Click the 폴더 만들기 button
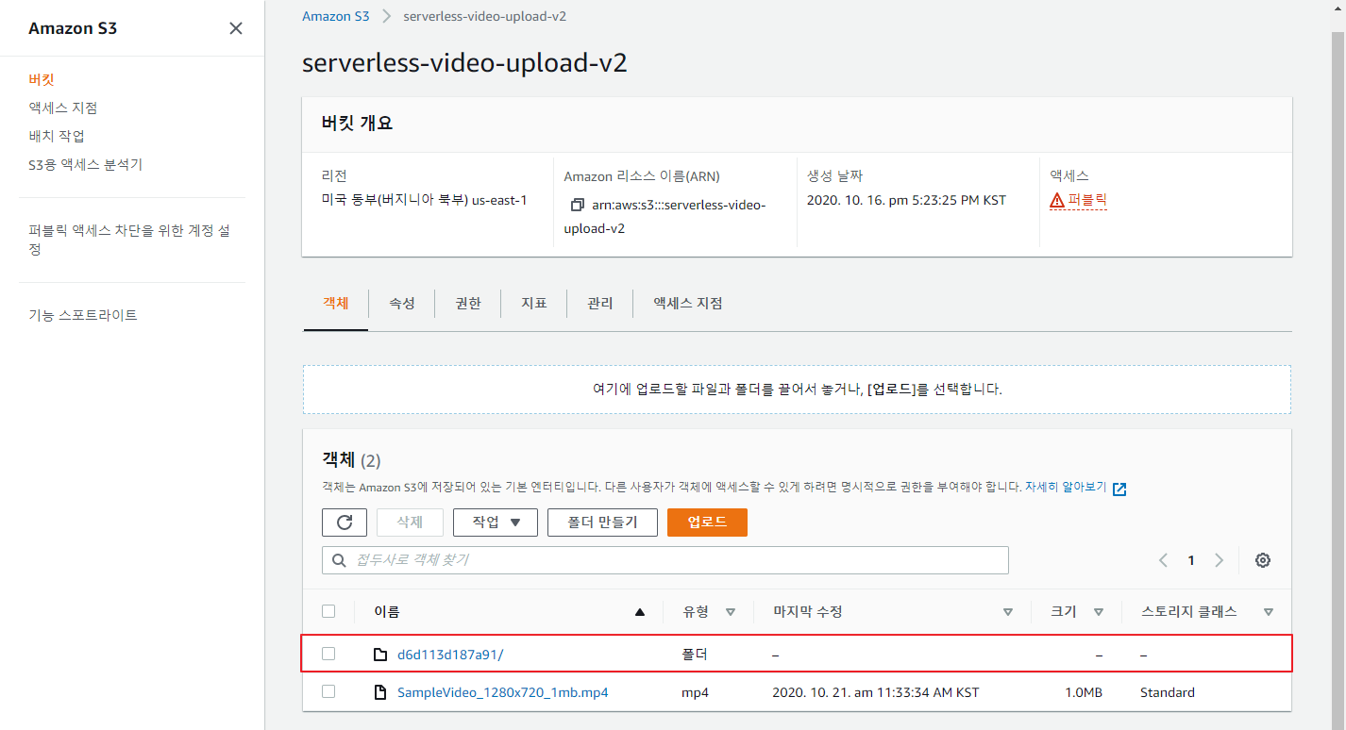 [x=602, y=523]
